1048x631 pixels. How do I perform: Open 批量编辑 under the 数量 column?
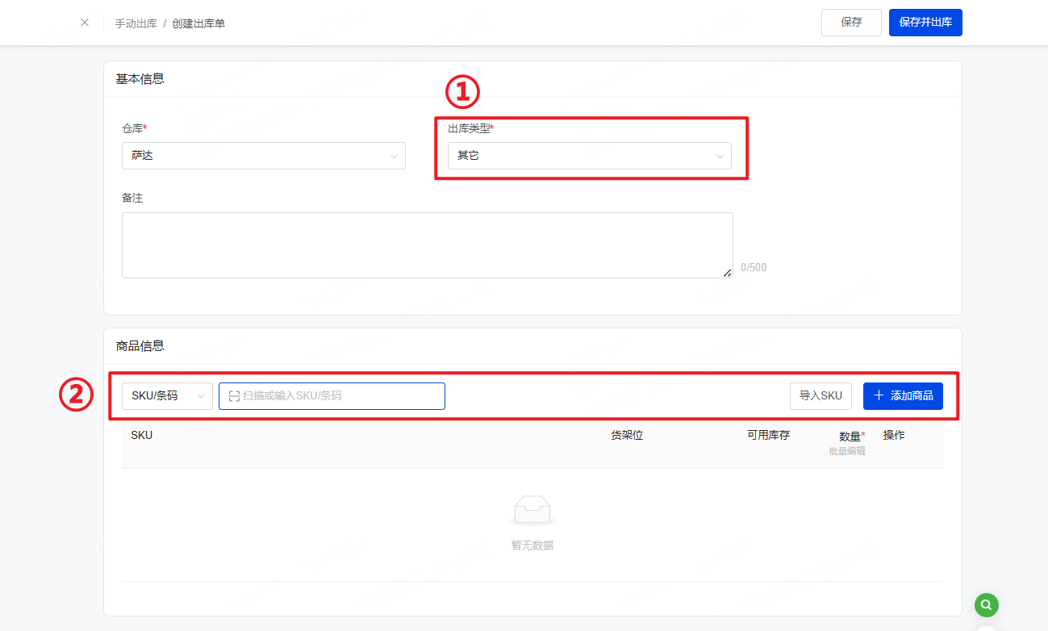(846, 451)
